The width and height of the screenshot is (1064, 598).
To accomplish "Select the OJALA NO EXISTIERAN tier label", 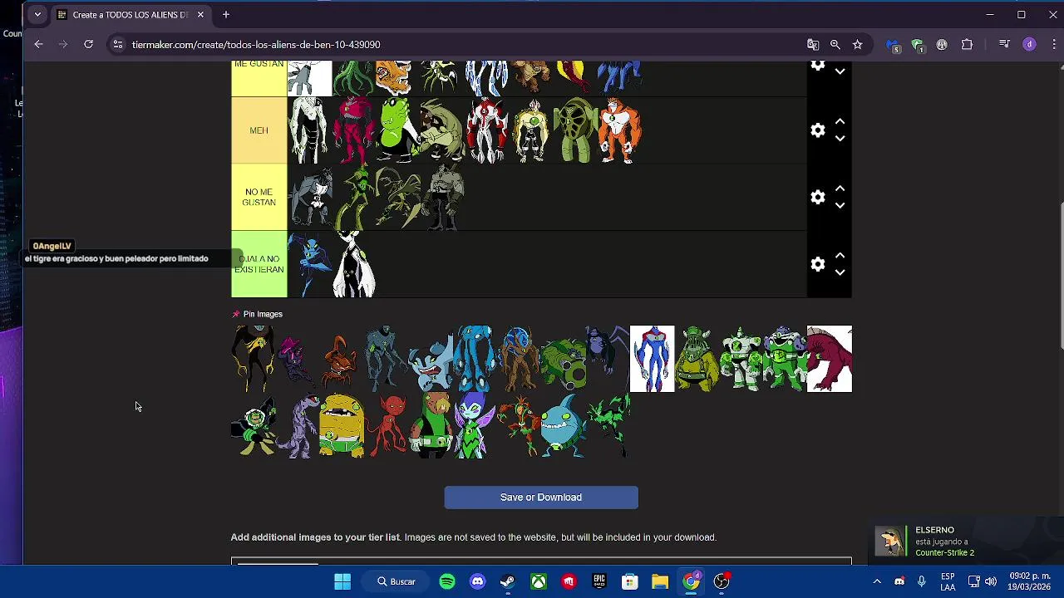I will click(x=259, y=264).
